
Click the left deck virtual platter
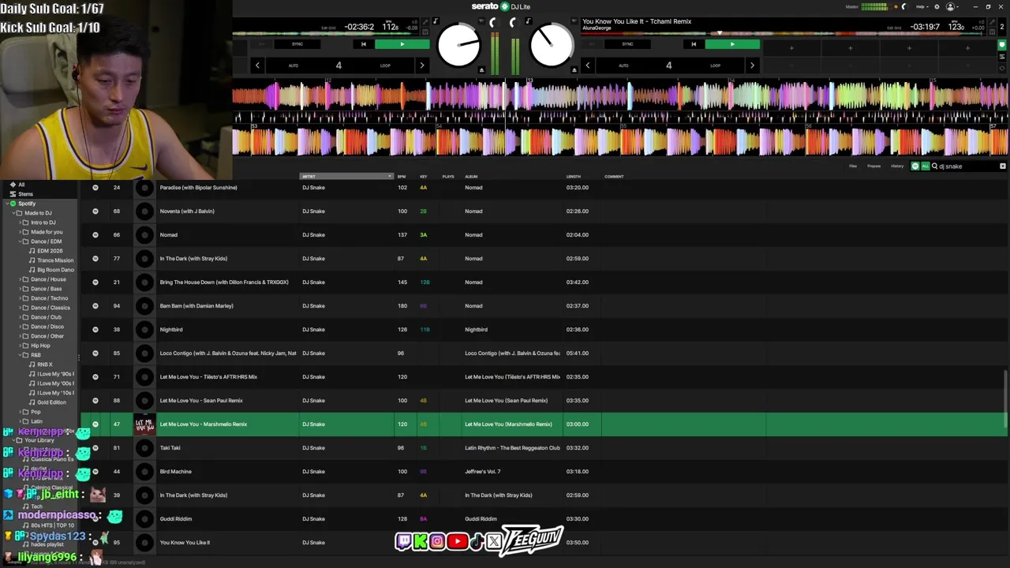(x=458, y=46)
